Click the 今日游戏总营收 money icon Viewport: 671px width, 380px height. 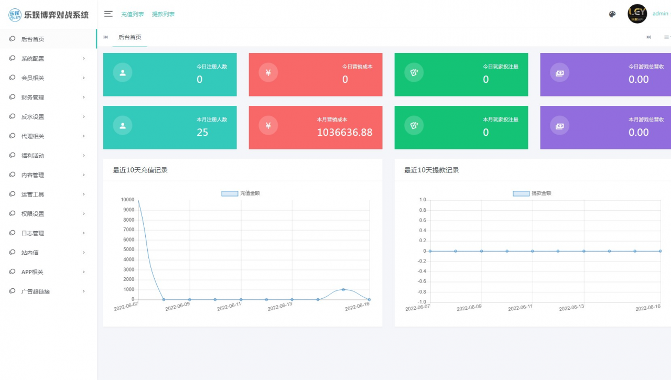point(559,73)
